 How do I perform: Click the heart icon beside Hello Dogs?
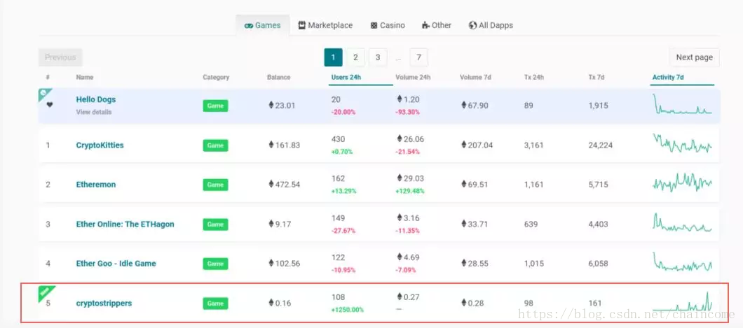[50, 105]
